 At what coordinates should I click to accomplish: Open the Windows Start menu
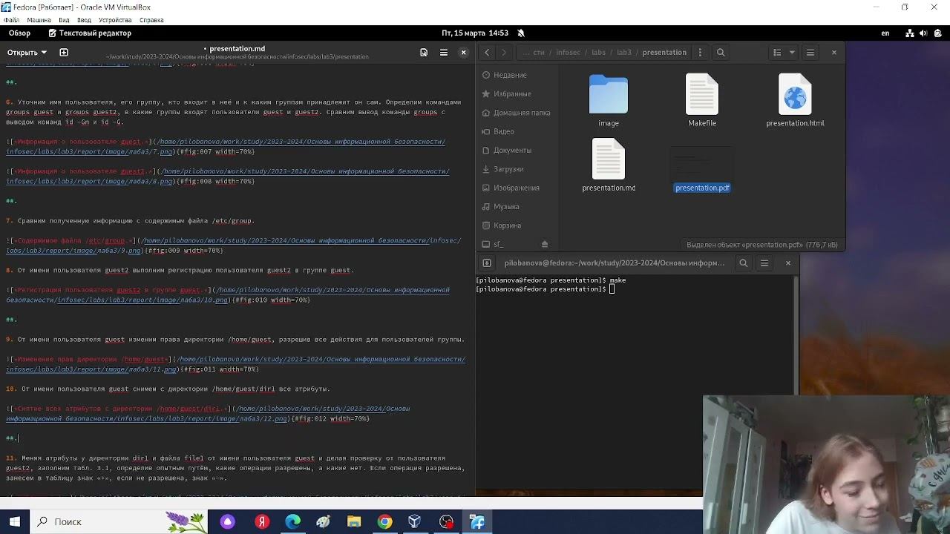pos(15,521)
